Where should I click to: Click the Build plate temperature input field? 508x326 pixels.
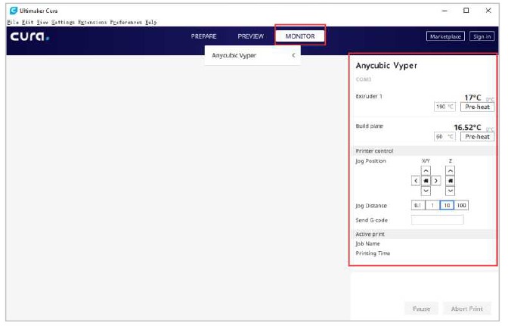click(444, 137)
